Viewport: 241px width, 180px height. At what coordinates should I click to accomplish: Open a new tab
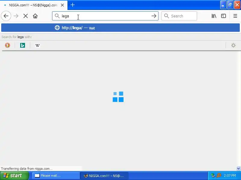tap(73, 5)
